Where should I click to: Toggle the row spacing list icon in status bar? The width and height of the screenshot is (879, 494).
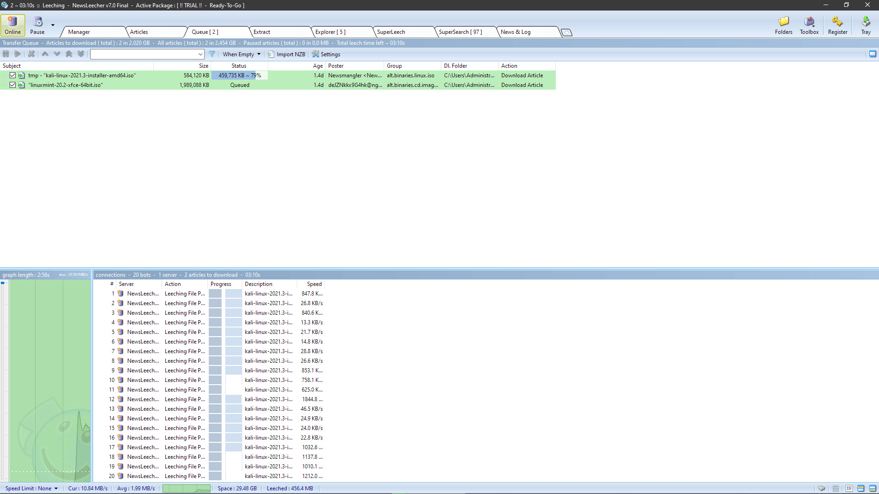pos(849,489)
